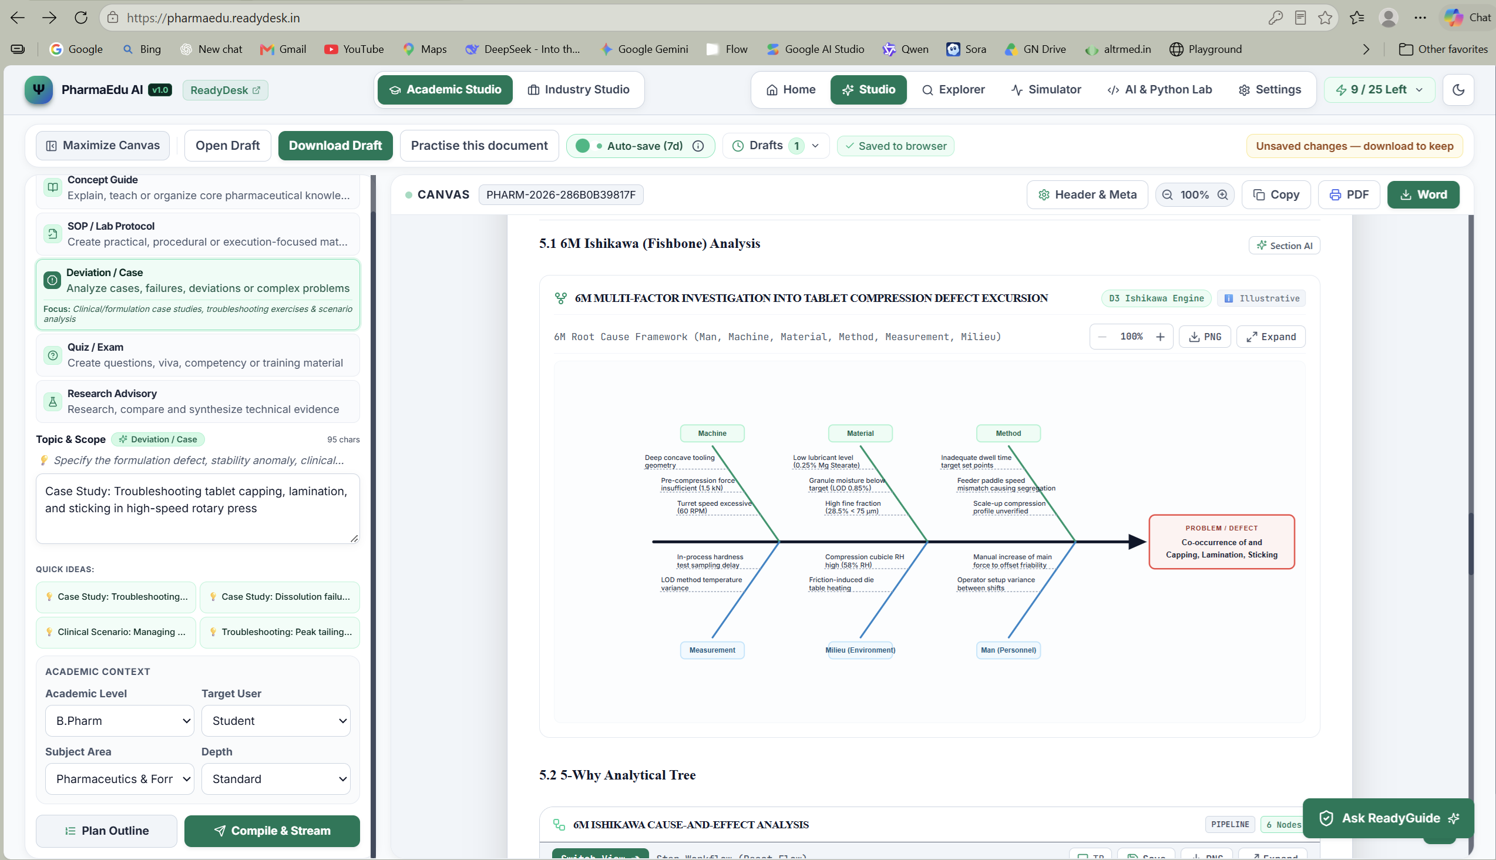Viewport: 1496px width, 860px height.
Task: Open the Depth dropdown
Action: (x=276, y=780)
